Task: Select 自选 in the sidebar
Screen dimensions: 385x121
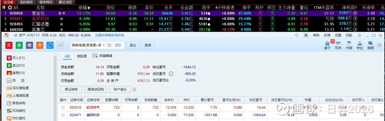Action: click(16, 81)
